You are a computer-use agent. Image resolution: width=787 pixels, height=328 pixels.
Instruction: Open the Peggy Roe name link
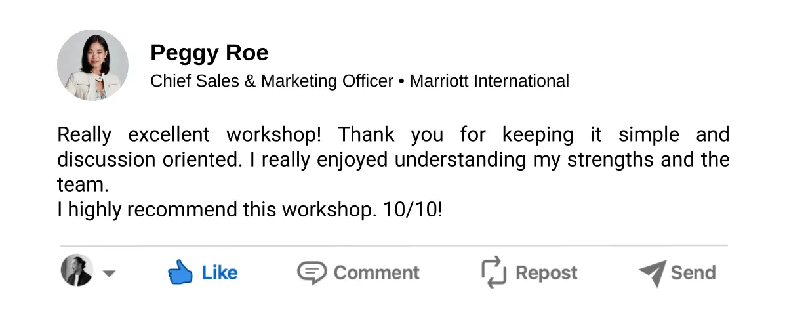click(x=209, y=52)
